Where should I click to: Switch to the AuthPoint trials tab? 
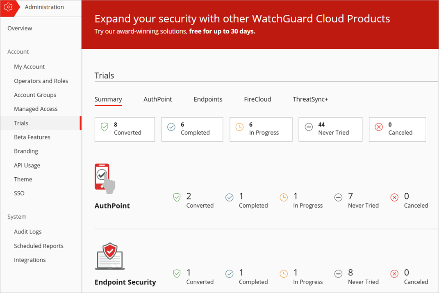157,99
